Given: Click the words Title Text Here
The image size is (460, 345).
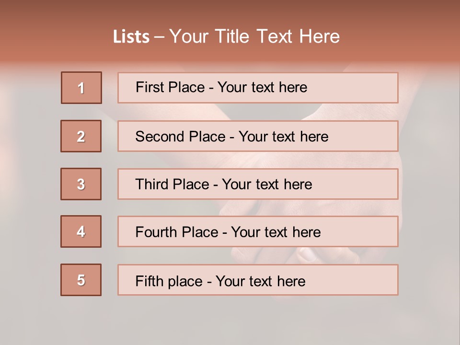Looking at the screenshot, I should tap(277, 36).
